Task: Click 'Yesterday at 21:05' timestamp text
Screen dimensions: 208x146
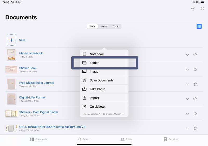Action: [x=28, y=72]
